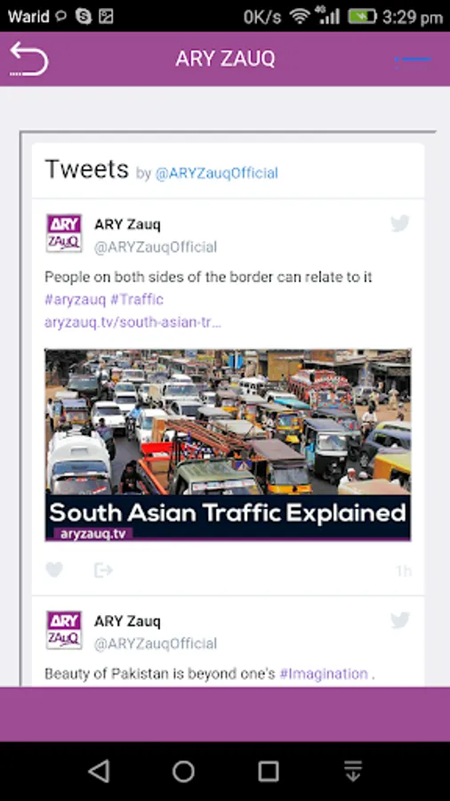This screenshot has height=801, width=450.
Task: Tap Android recent apps button
Action: pos(269,771)
